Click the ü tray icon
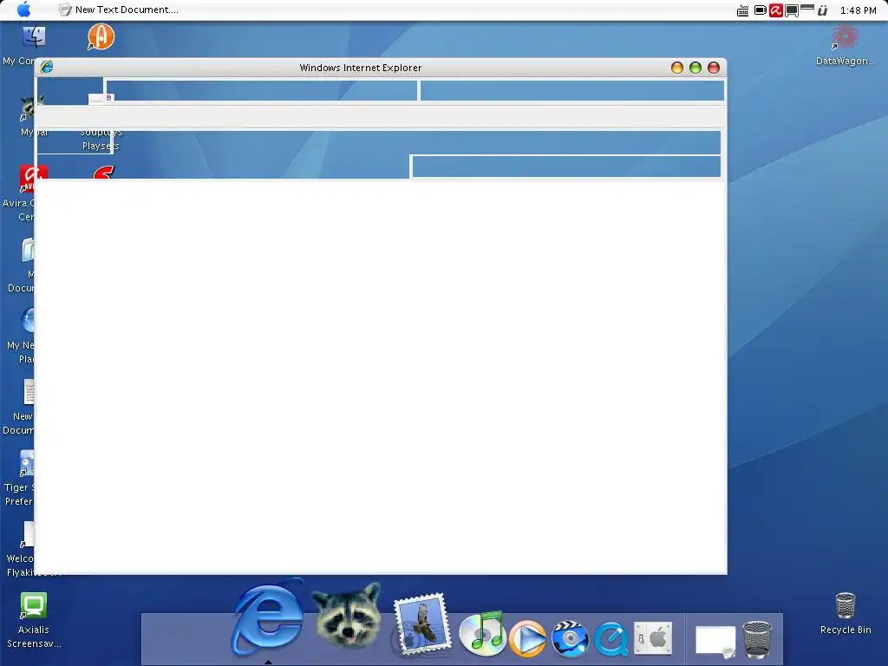Viewport: 888px width, 666px height. pyautogui.click(x=822, y=10)
